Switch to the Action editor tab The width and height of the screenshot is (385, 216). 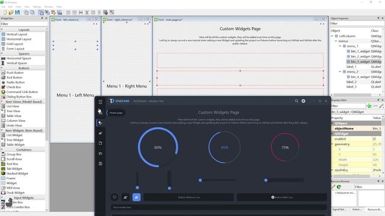[x=356, y=209]
